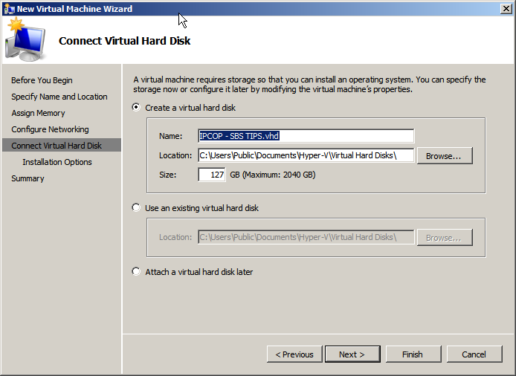The width and height of the screenshot is (516, 376).
Task: Open the 'Specify Name and Location' step
Action: point(59,97)
